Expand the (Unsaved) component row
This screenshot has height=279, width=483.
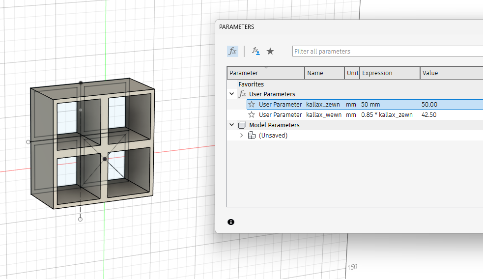[x=241, y=135]
